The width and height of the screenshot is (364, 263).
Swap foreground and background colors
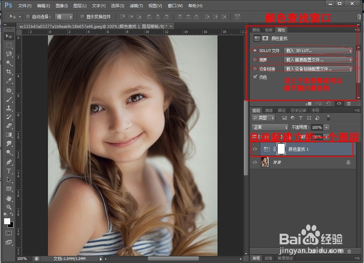[12, 214]
